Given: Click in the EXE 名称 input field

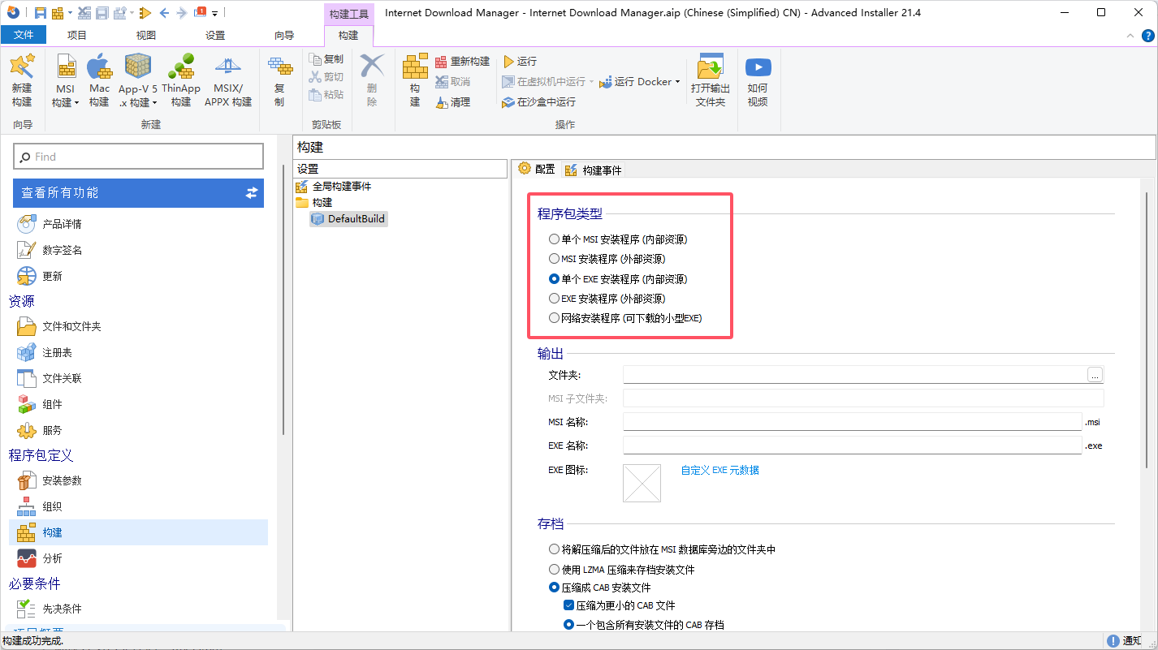Looking at the screenshot, I should point(853,446).
